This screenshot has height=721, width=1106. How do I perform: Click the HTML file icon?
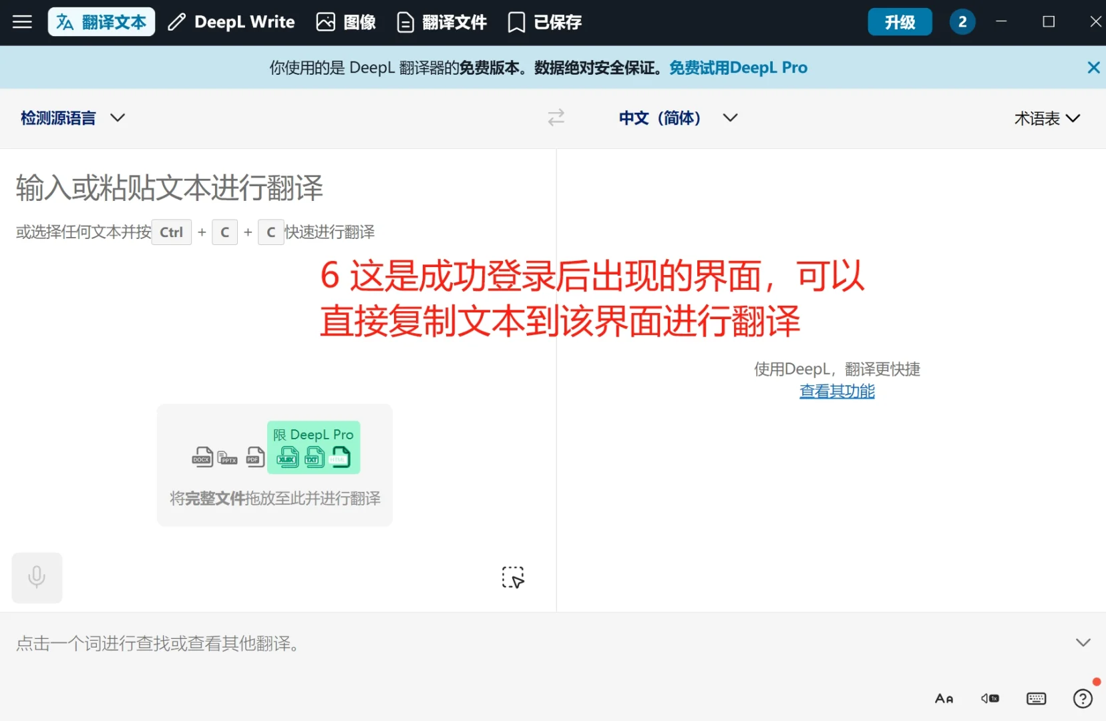(x=340, y=457)
